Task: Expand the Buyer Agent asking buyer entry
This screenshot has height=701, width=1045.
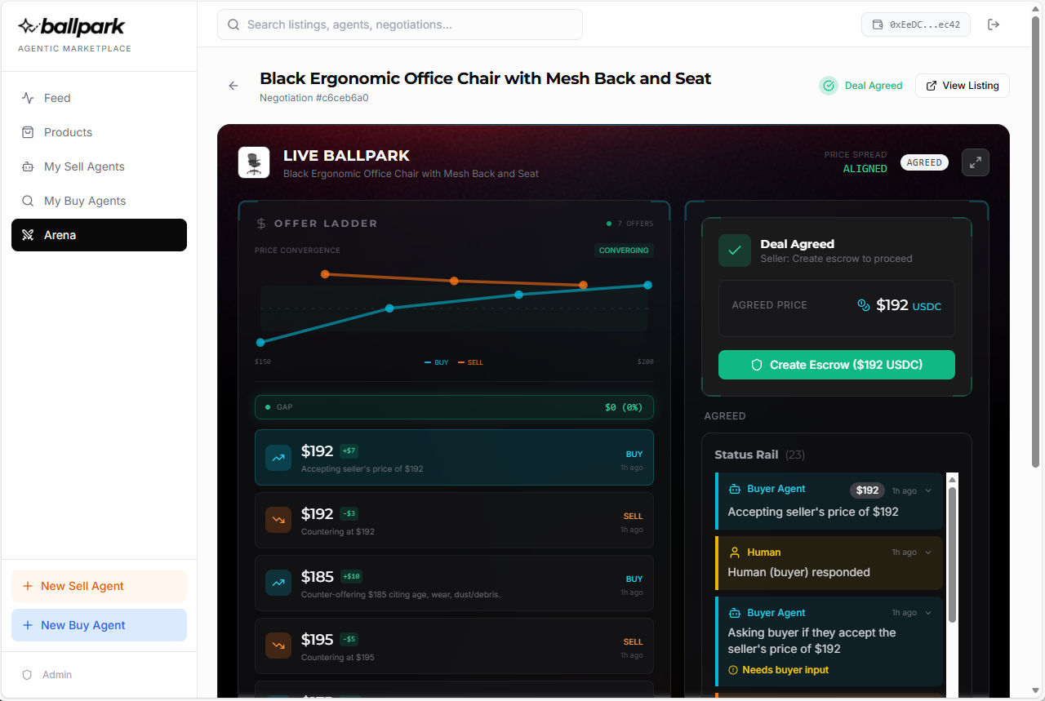Action: click(928, 613)
